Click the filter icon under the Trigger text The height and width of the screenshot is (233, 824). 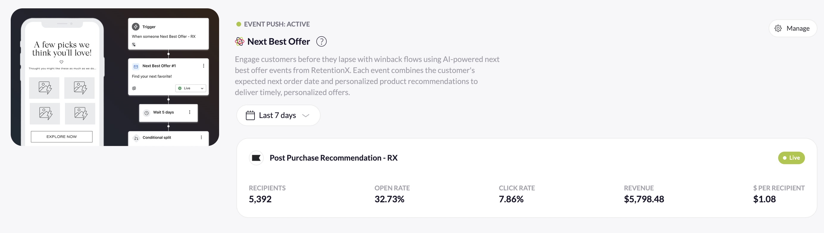tap(134, 44)
